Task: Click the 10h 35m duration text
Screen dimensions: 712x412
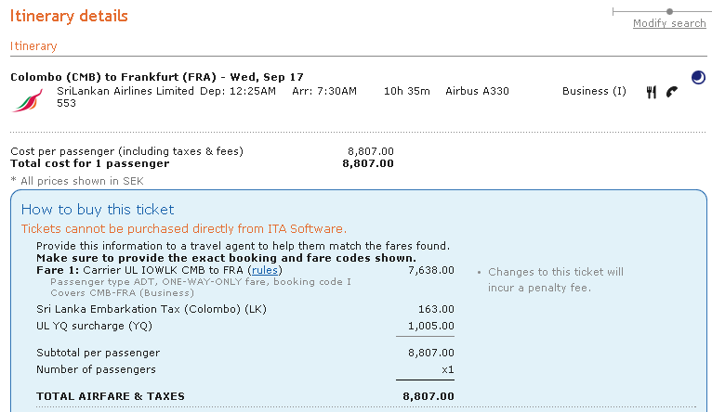Action: [406, 91]
